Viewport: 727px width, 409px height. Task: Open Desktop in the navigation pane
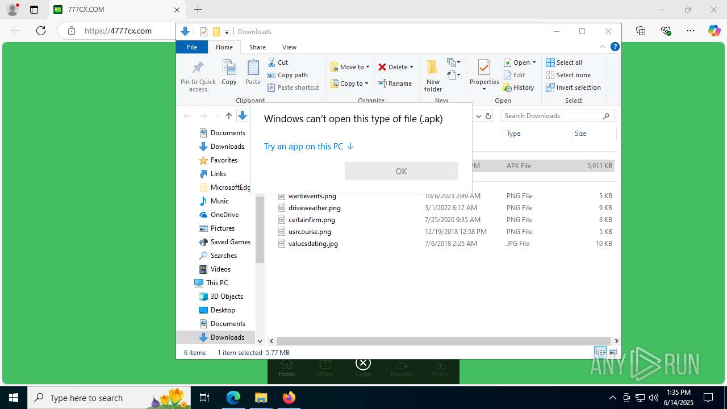pos(223,310)
